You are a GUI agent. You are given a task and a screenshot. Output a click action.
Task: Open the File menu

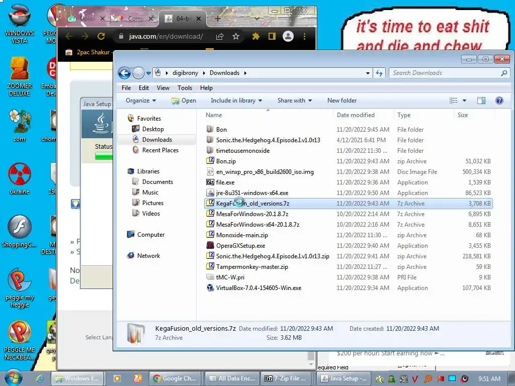[x=126, y=88]
